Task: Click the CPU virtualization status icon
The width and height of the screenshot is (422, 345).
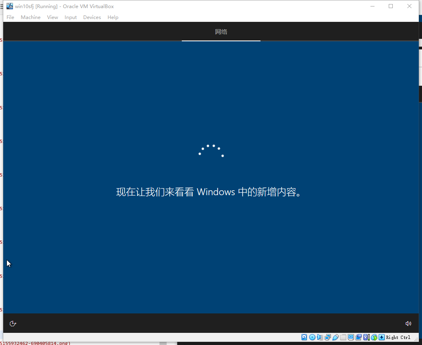Action: click(x=366, y=337)
